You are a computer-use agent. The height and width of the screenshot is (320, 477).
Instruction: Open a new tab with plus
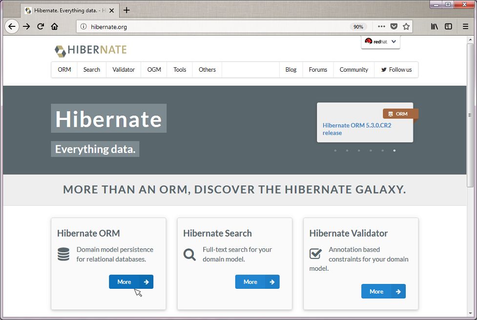[126, 10]
